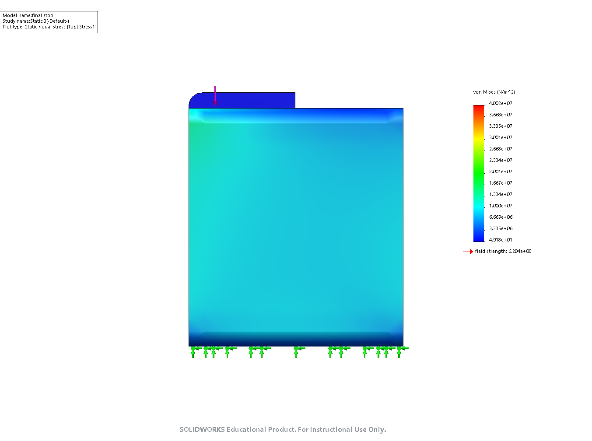This screenshot has width=592, height=441.
Task: Click the purple force load arrow
Action: (215, 96)
